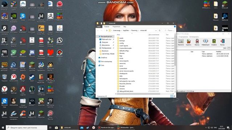This screenshot has height=130, width=232.
Task: Open the PUBG LITE shortcut
Action: coord(4,53)
